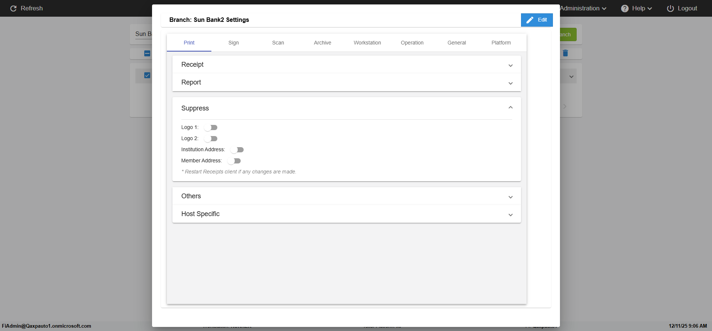Click the blue minus select-all icon
The width and height of the screenshot is (712, 331).
[x=147, y=53]
